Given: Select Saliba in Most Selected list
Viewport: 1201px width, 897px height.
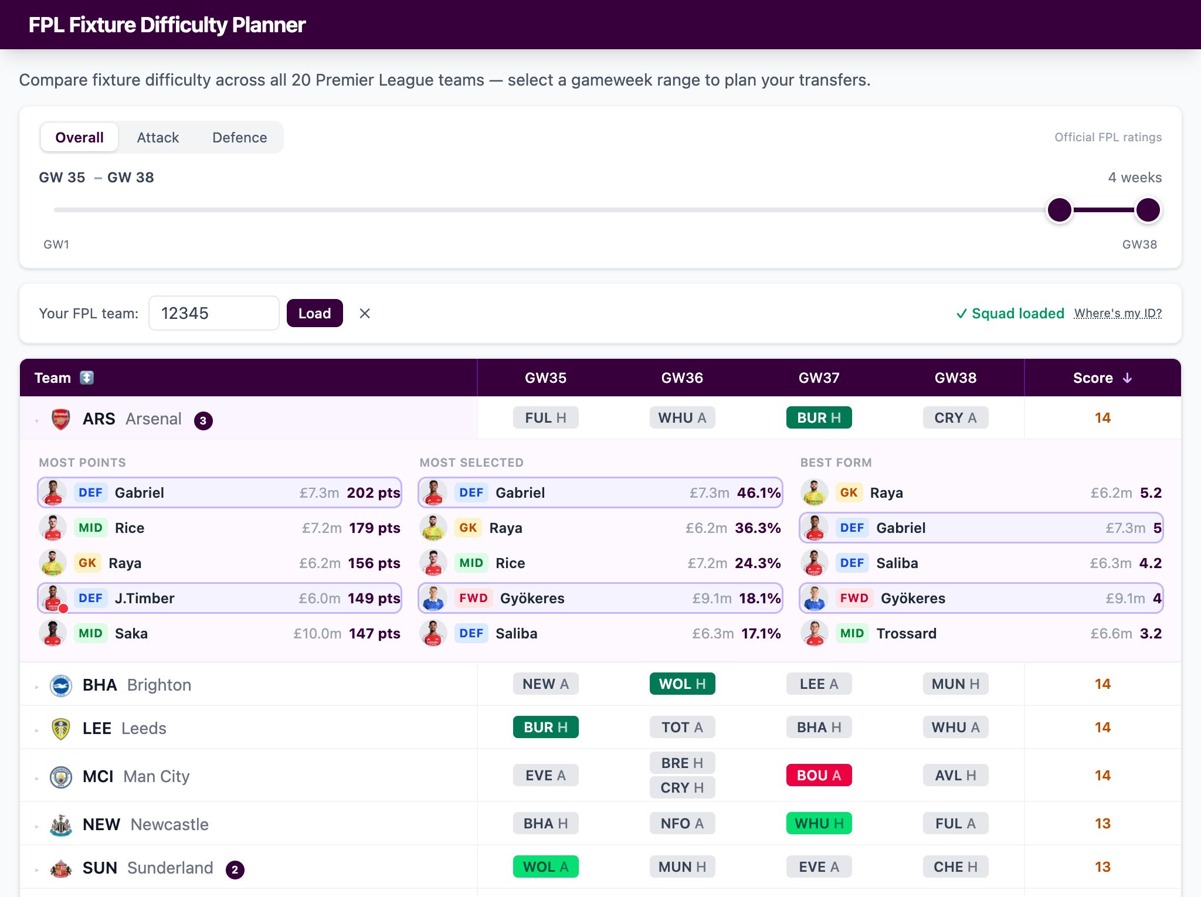Looking at the screenshot, I should pyautogui.click(x=600, y=633).
